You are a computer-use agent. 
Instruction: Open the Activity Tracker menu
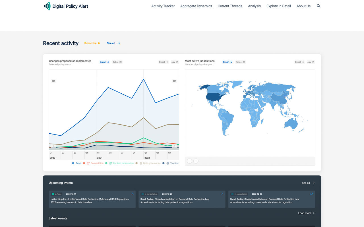click(163, 6)
